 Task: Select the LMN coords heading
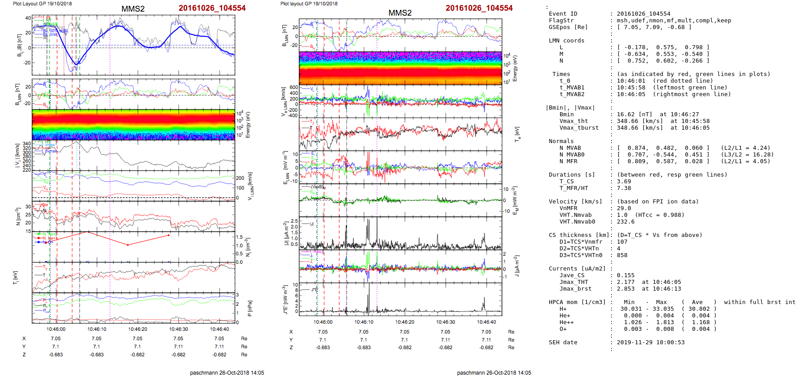pos(566,41)
